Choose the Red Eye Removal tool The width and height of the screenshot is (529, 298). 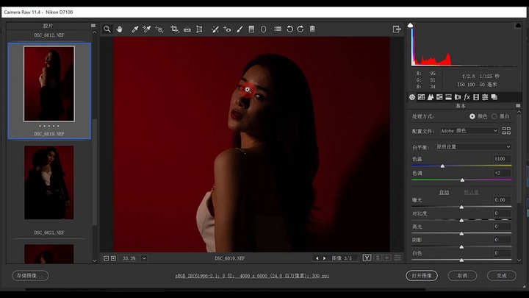pyautogui.click(x=227, y=29)
